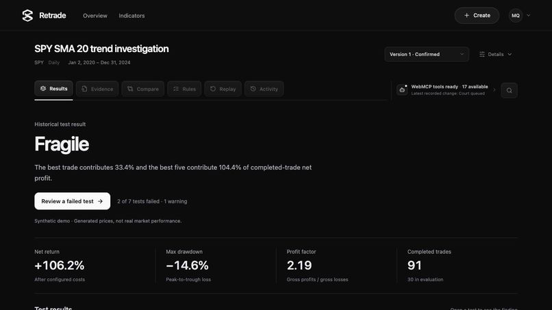The height and width of the screenshot is (310, 552).
Task: Click the 91 completed trades value
Action: coord(414,266)
